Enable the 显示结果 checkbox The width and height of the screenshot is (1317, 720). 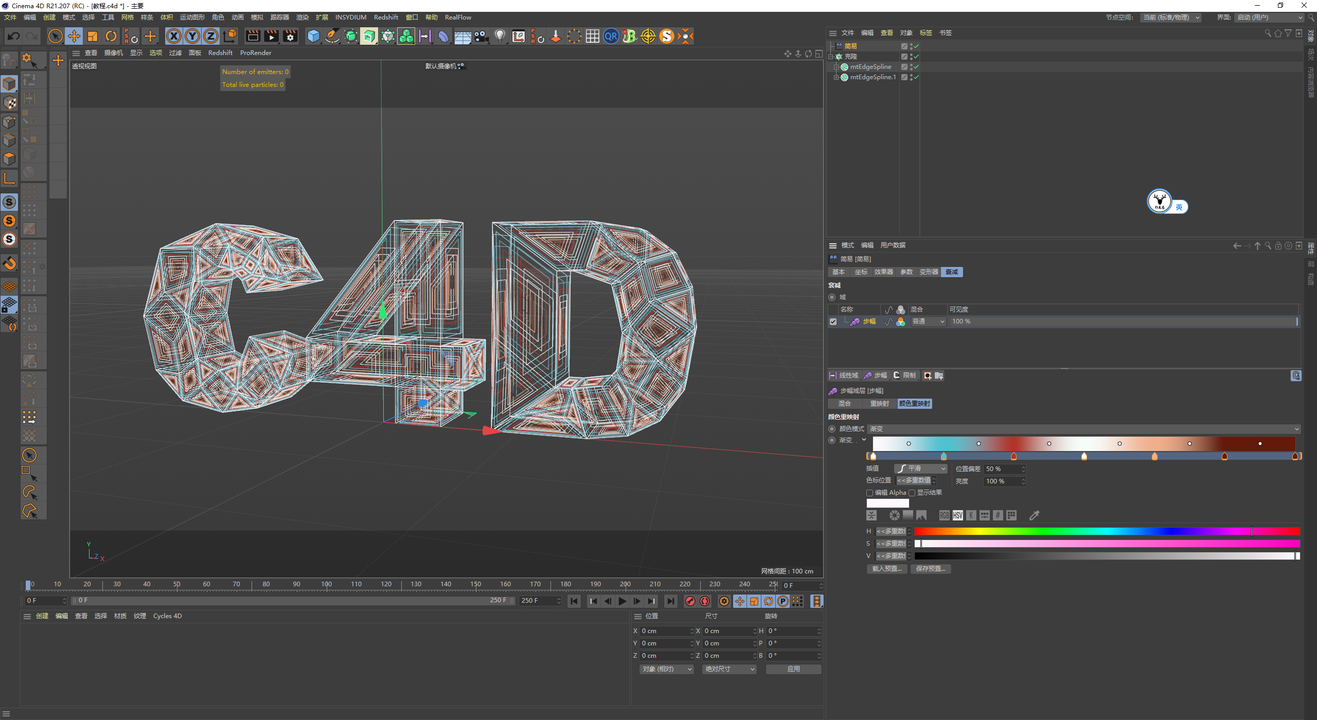[x=912, y=493]
